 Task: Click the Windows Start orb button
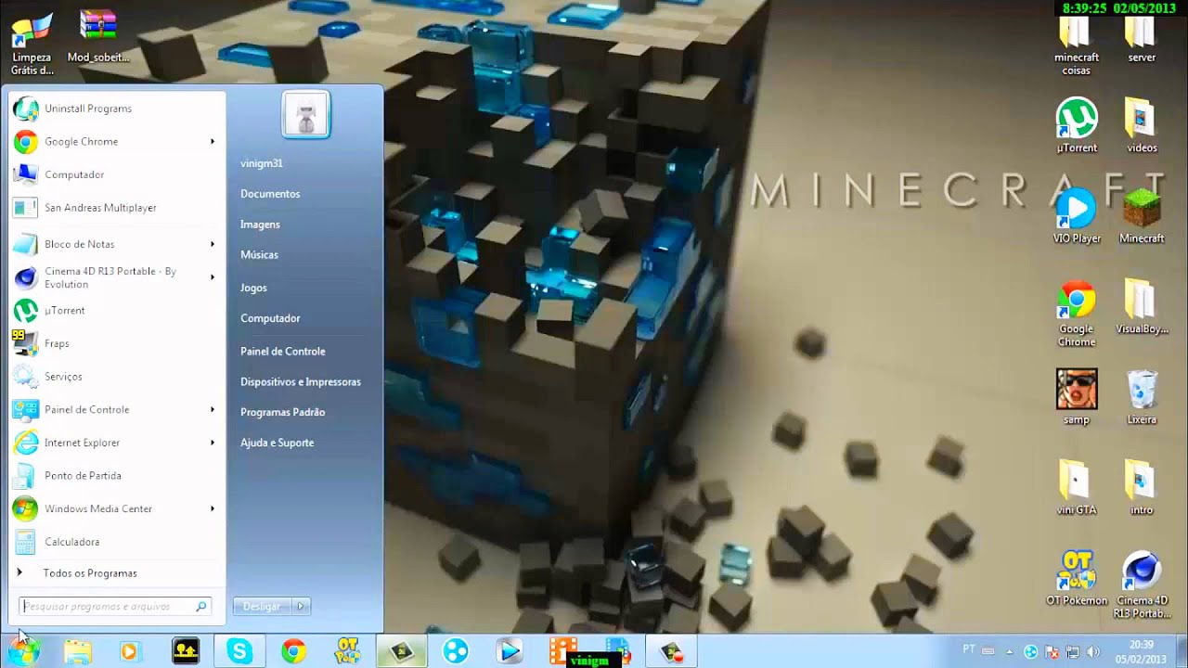pos(25,651)
